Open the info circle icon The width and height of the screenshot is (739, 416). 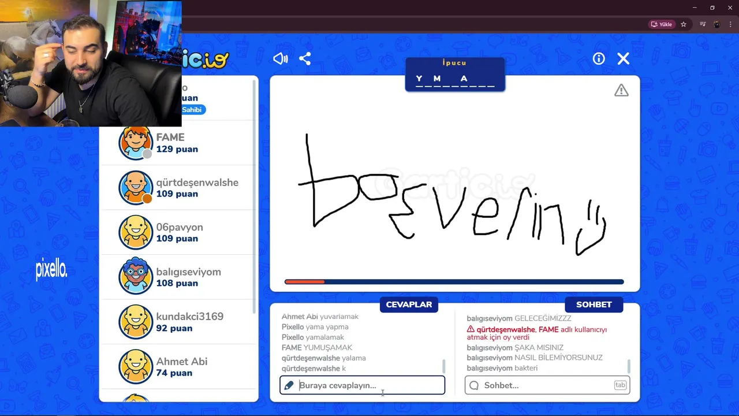point(599,58)
